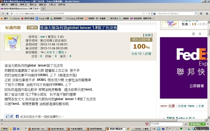The image size is (210, 131).
Task: Click the answers count 6 link
Action: point(41,56)
